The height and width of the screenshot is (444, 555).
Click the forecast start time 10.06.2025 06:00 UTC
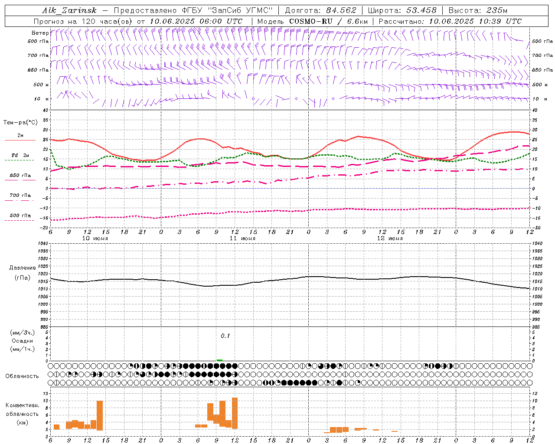coord(196,21)
